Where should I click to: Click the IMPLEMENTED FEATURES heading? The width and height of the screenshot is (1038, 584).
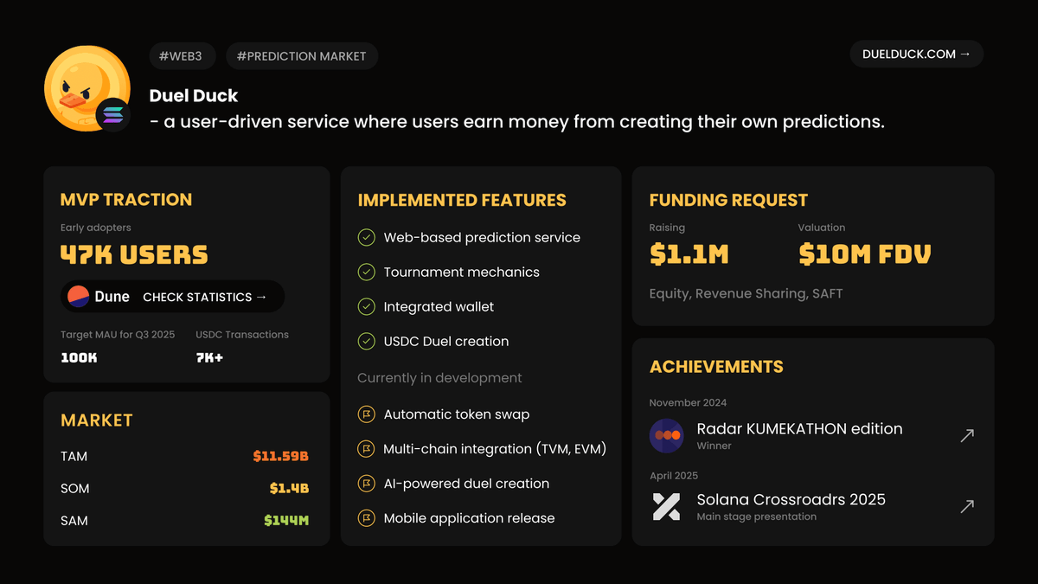pos(462,201)
